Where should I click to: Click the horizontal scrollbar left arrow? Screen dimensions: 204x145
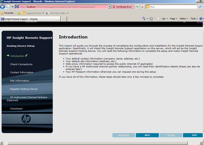point(1,143)
